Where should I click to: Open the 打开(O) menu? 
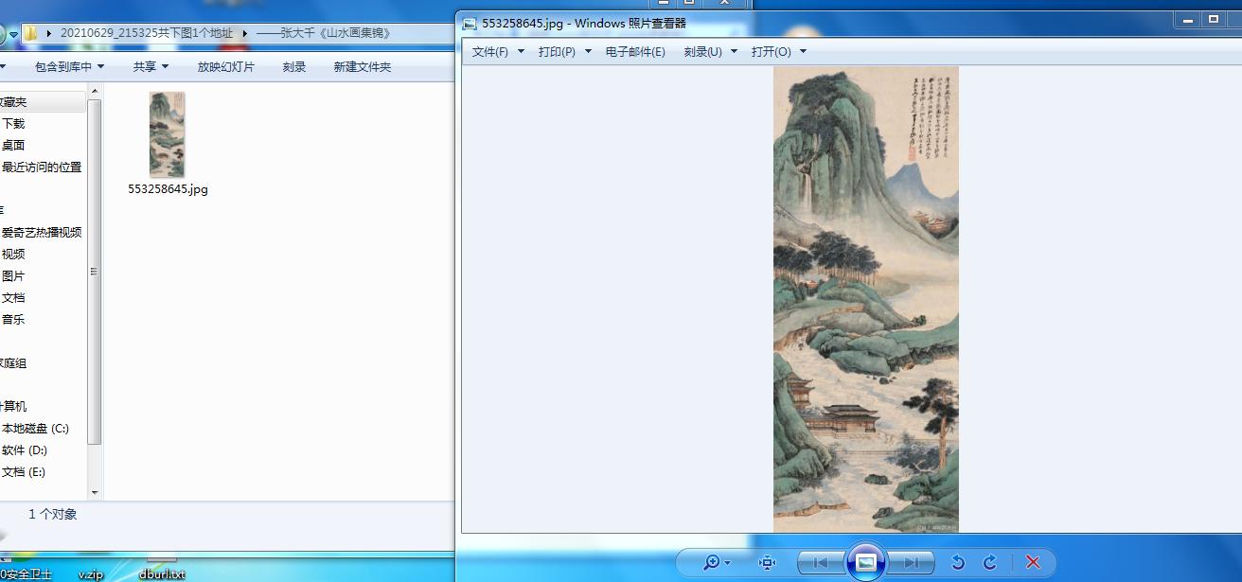(x=771, y=52)
